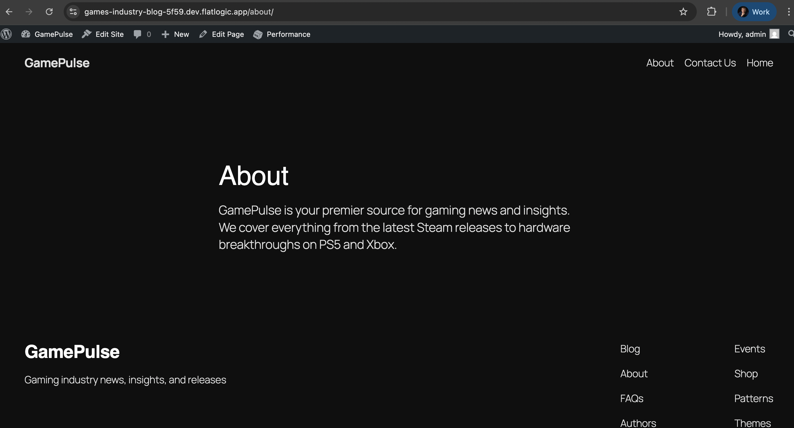The width and height of the screenshot is (794, 428).
Task: Go to Contact Us in header navigation
Action: click(x=710, y=63)
